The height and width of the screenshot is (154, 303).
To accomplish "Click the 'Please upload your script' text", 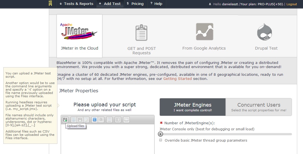I will click(x=105, y=105).
